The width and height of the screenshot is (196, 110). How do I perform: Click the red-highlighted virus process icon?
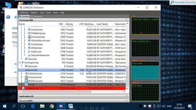(x=23, y=88)
